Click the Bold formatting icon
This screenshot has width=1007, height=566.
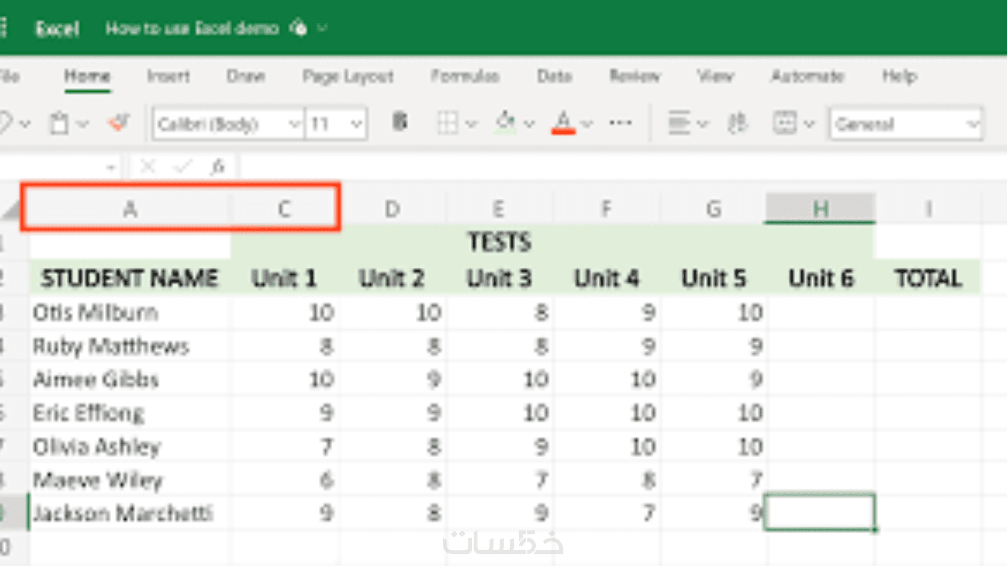tap(400, 123)
